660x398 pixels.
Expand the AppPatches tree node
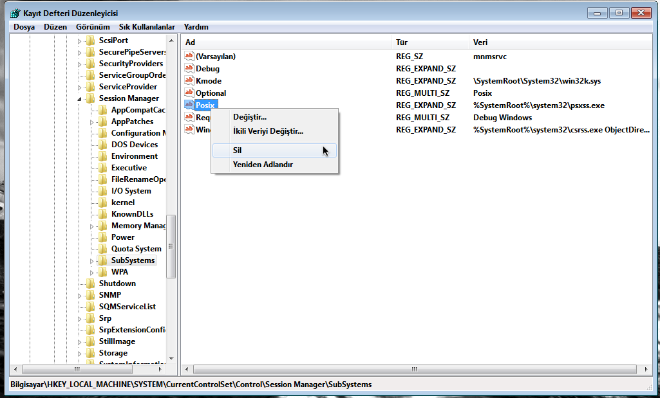92,122
